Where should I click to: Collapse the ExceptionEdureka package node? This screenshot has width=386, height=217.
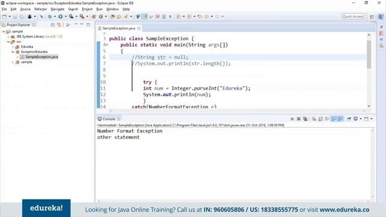13,52
